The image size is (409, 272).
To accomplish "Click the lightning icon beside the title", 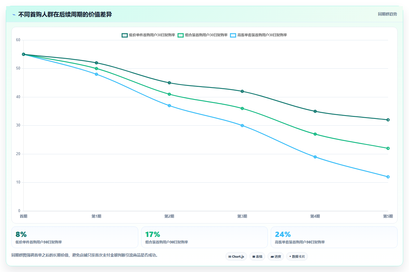I will point(14,15).
